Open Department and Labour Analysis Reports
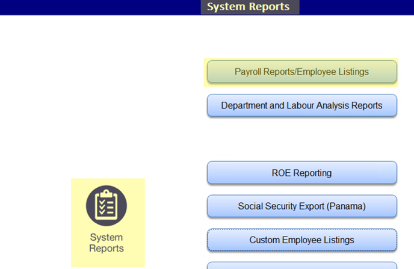The height and width of the screenshot is (269, 414). pos(301,105)
